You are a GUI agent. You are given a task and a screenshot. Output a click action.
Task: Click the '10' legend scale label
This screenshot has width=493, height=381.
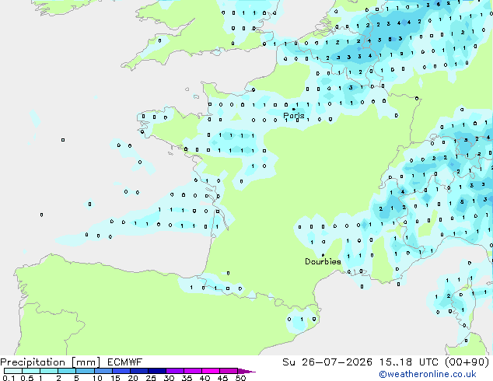pyautogui.click(x=97, y=378)
